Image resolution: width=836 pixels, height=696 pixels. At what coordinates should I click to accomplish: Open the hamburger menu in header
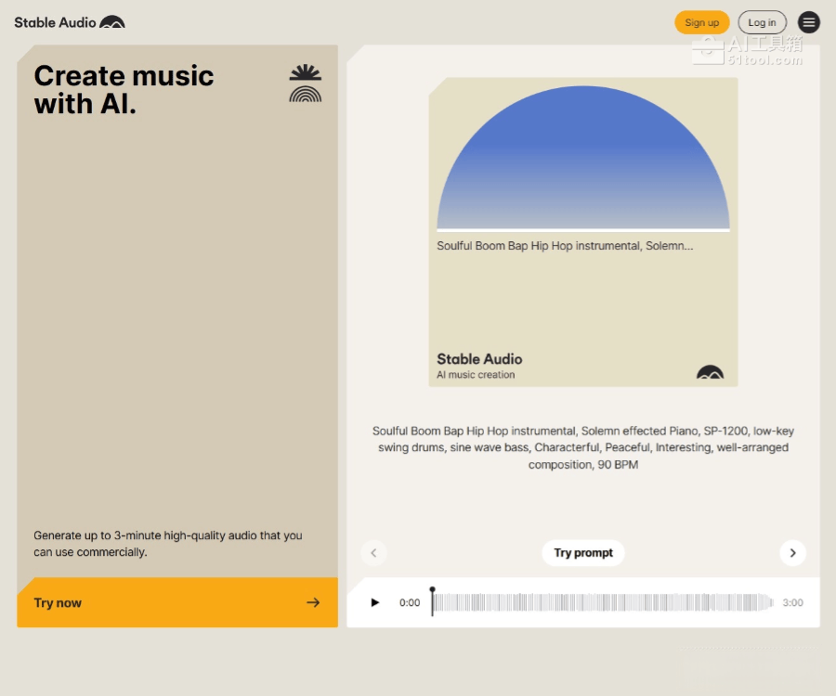tap(809, 22)
